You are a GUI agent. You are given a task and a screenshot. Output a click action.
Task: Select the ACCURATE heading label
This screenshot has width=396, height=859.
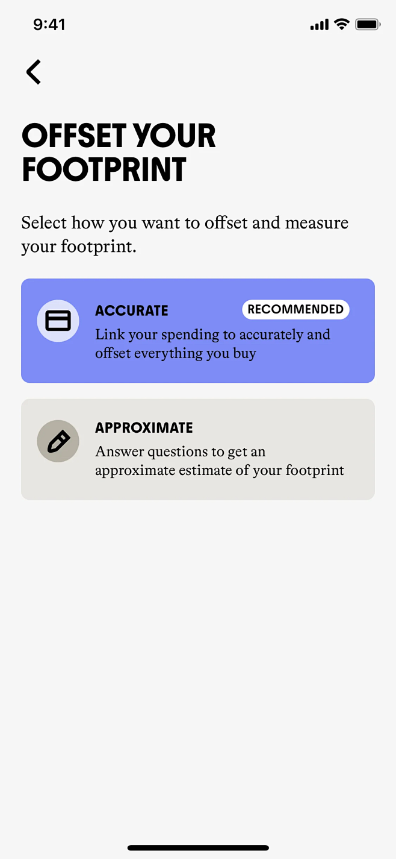click(x=132, y=311)
